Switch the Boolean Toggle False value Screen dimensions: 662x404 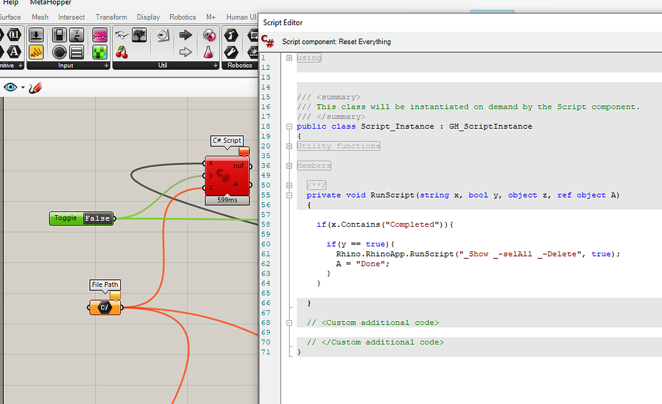pyautogui.click(x=98, y=218)
